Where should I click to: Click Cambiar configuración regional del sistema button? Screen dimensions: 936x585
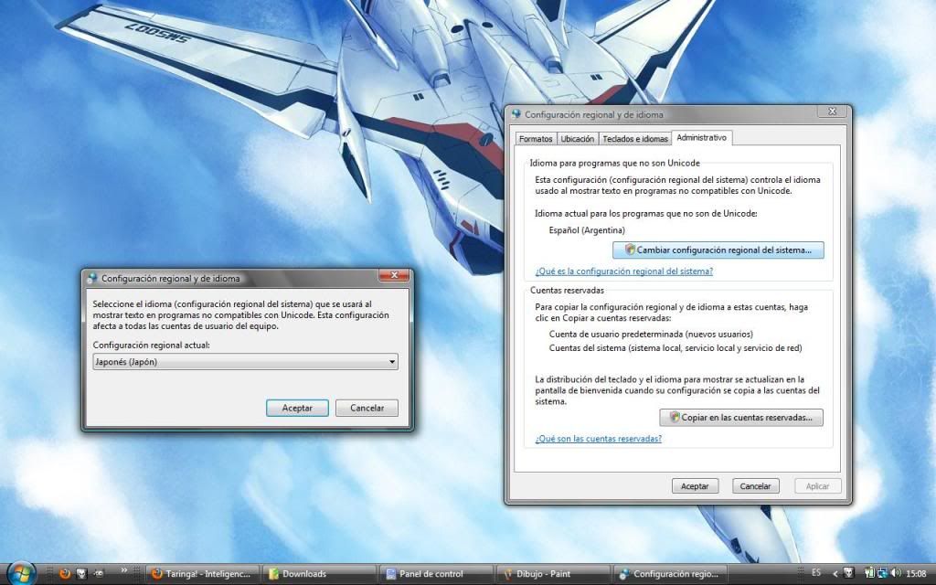pos(718,250)
